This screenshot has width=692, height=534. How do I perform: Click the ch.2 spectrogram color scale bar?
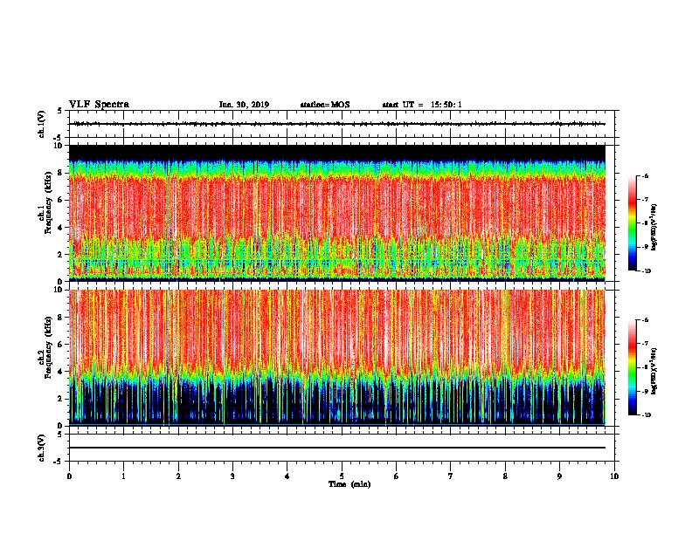632,367
